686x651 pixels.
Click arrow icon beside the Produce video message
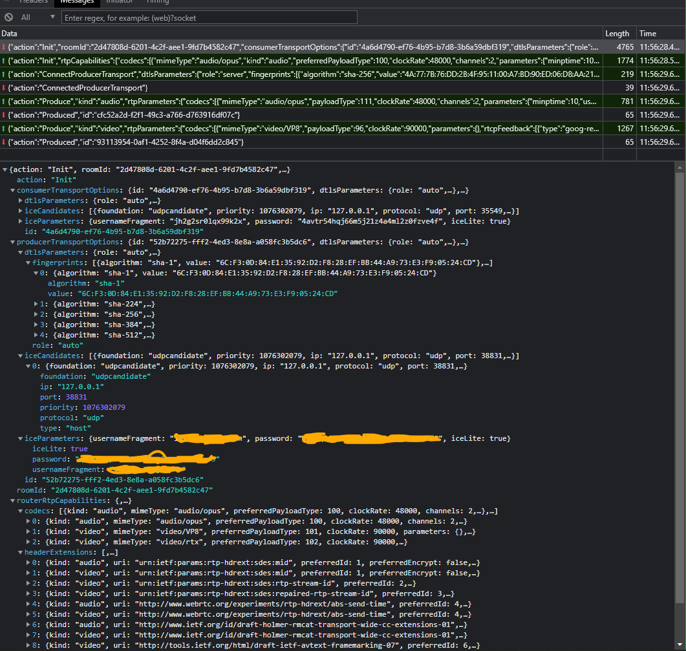point(5,128)
